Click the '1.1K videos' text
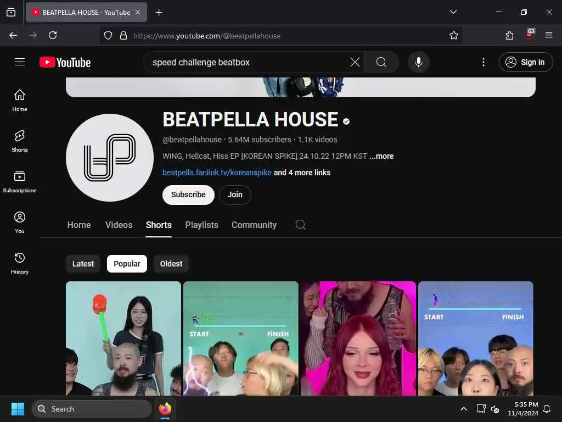 [318, 140]
